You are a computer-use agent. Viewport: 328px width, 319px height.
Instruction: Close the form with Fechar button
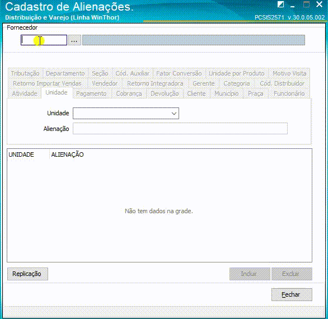tap(292, 294)
